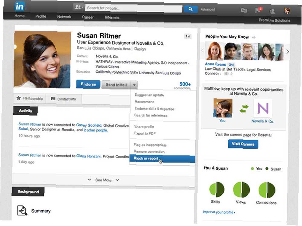Click the red-haired woman's suggestion photo

214,51
